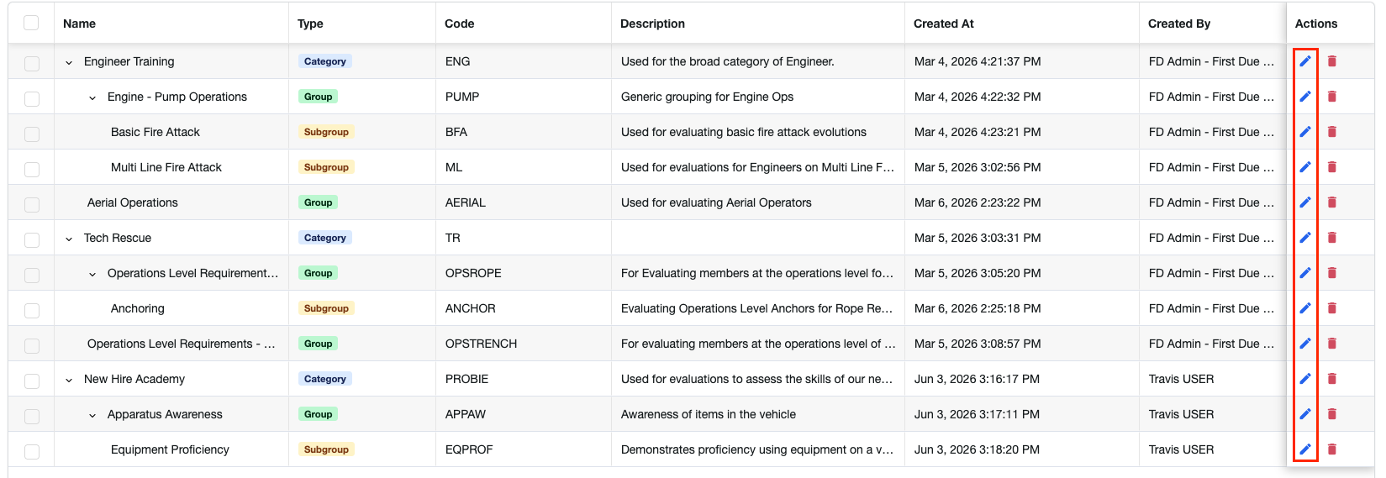The height and width of the screenshot is (478, 1386).
Task: Edit the Multi Line Fire Attack row
Action: coord(1304,167)
